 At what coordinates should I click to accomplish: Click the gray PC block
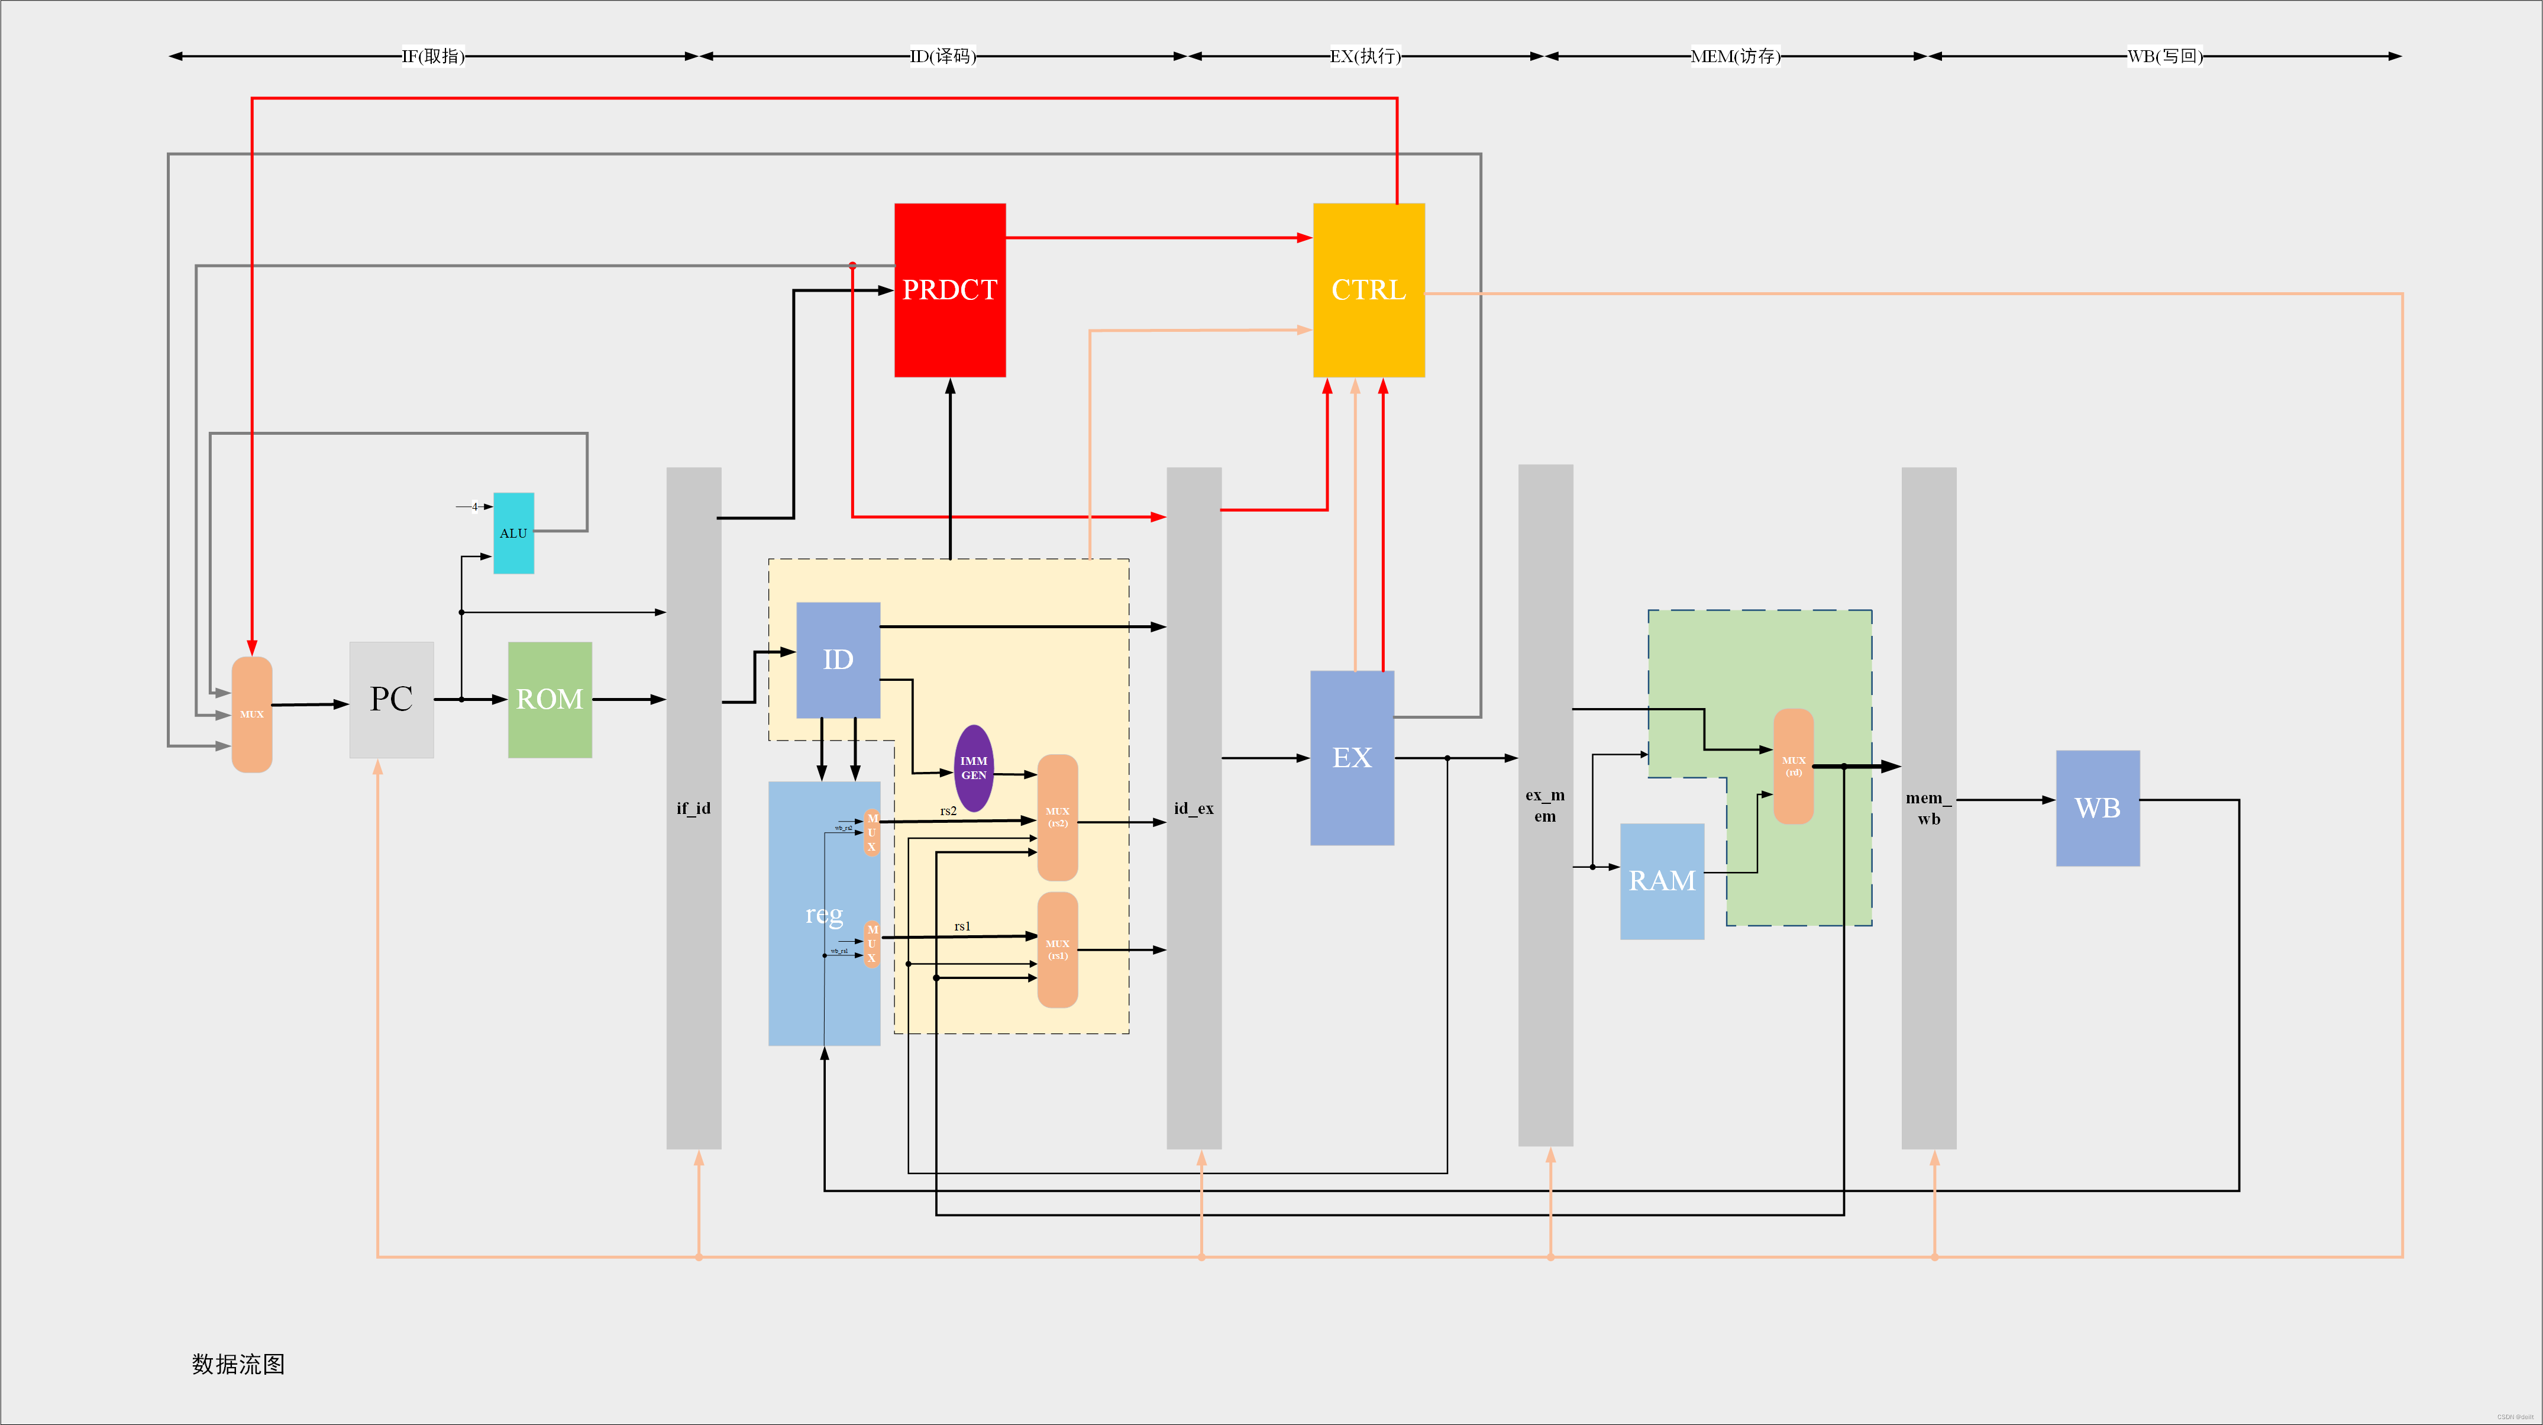click(391, 699)
